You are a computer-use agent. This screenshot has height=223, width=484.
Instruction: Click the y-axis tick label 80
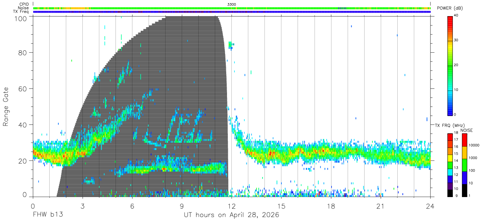23,53
